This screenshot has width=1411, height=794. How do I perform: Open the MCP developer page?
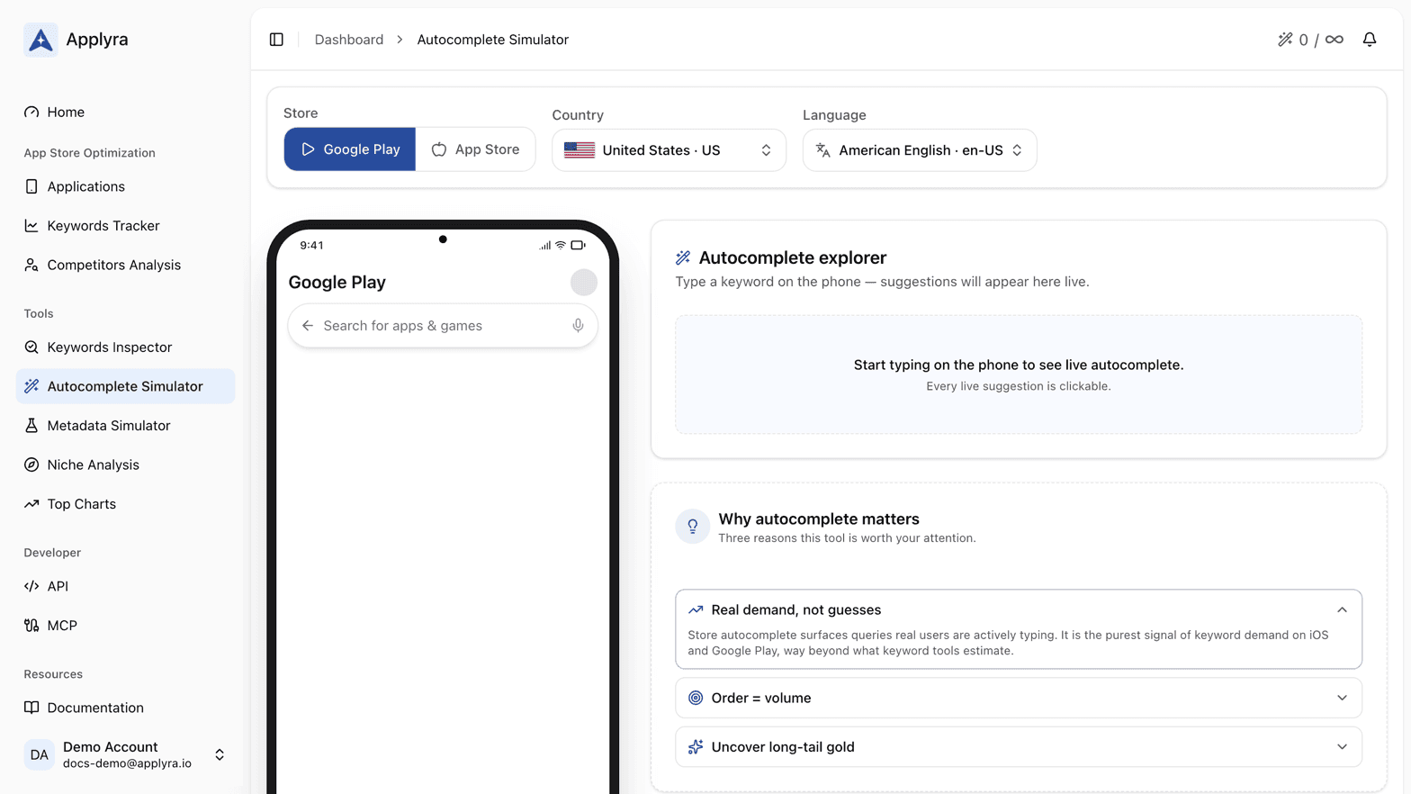[x=125, y=626]
